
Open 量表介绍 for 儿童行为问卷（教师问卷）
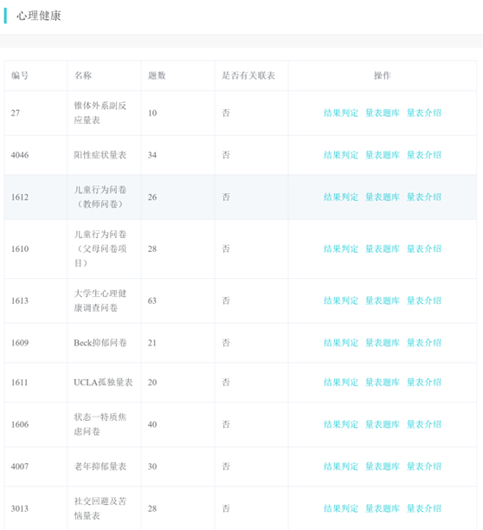(424, 197)
